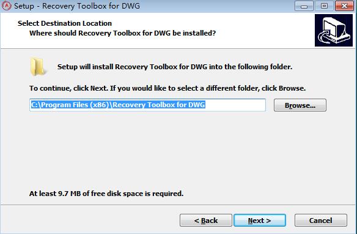Click the highlighted C:\Program Files path text
The width and height of the screenshot is (357, 234).
118,105
